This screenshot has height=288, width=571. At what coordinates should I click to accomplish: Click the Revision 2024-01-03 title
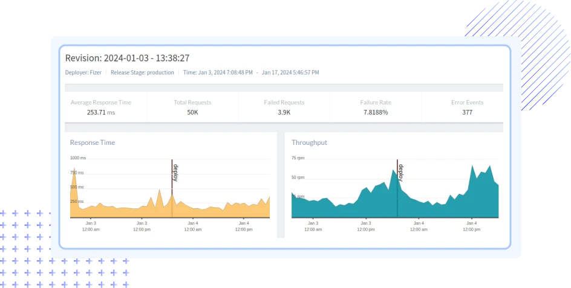pos(128,58)
